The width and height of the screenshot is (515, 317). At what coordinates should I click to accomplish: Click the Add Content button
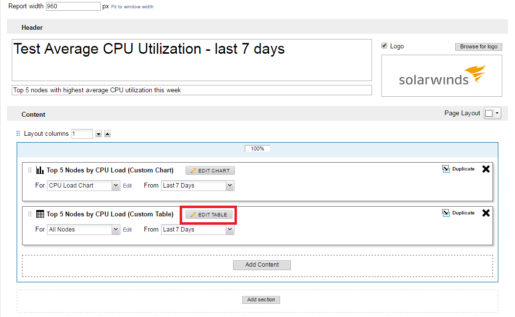point(262,265)
